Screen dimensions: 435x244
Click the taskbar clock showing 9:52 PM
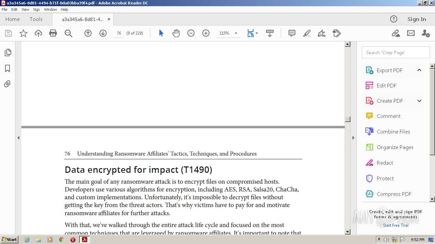coord(417,240)
